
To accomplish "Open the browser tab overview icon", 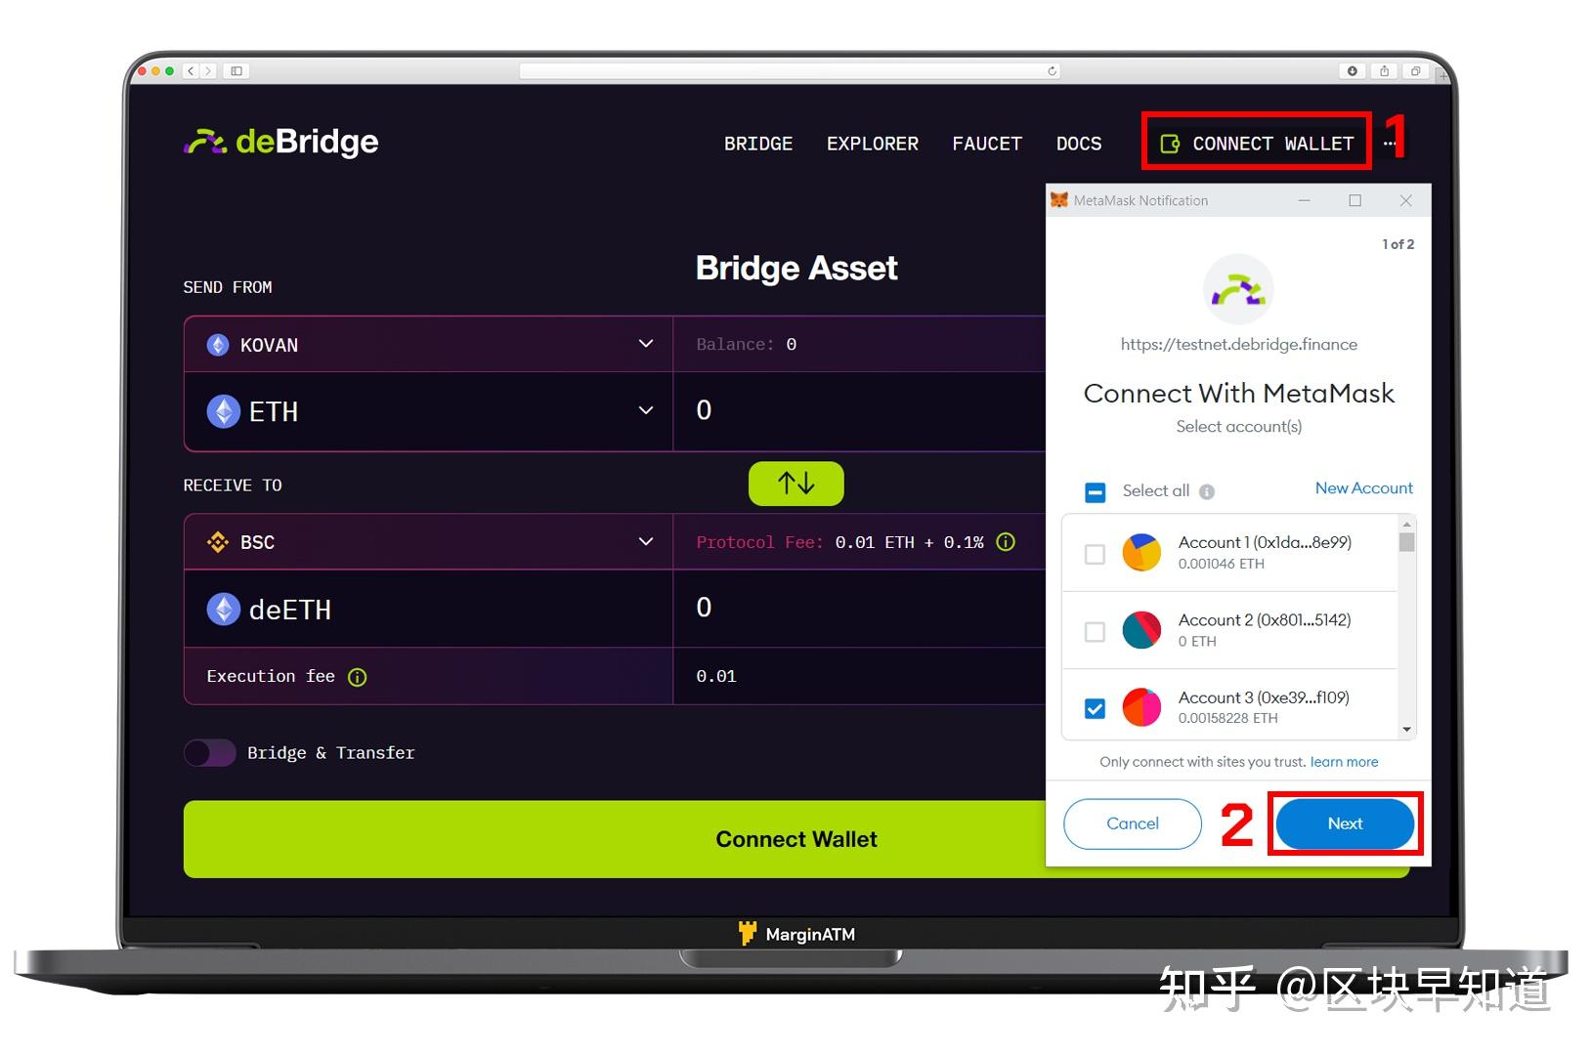I will point(1415,71).
